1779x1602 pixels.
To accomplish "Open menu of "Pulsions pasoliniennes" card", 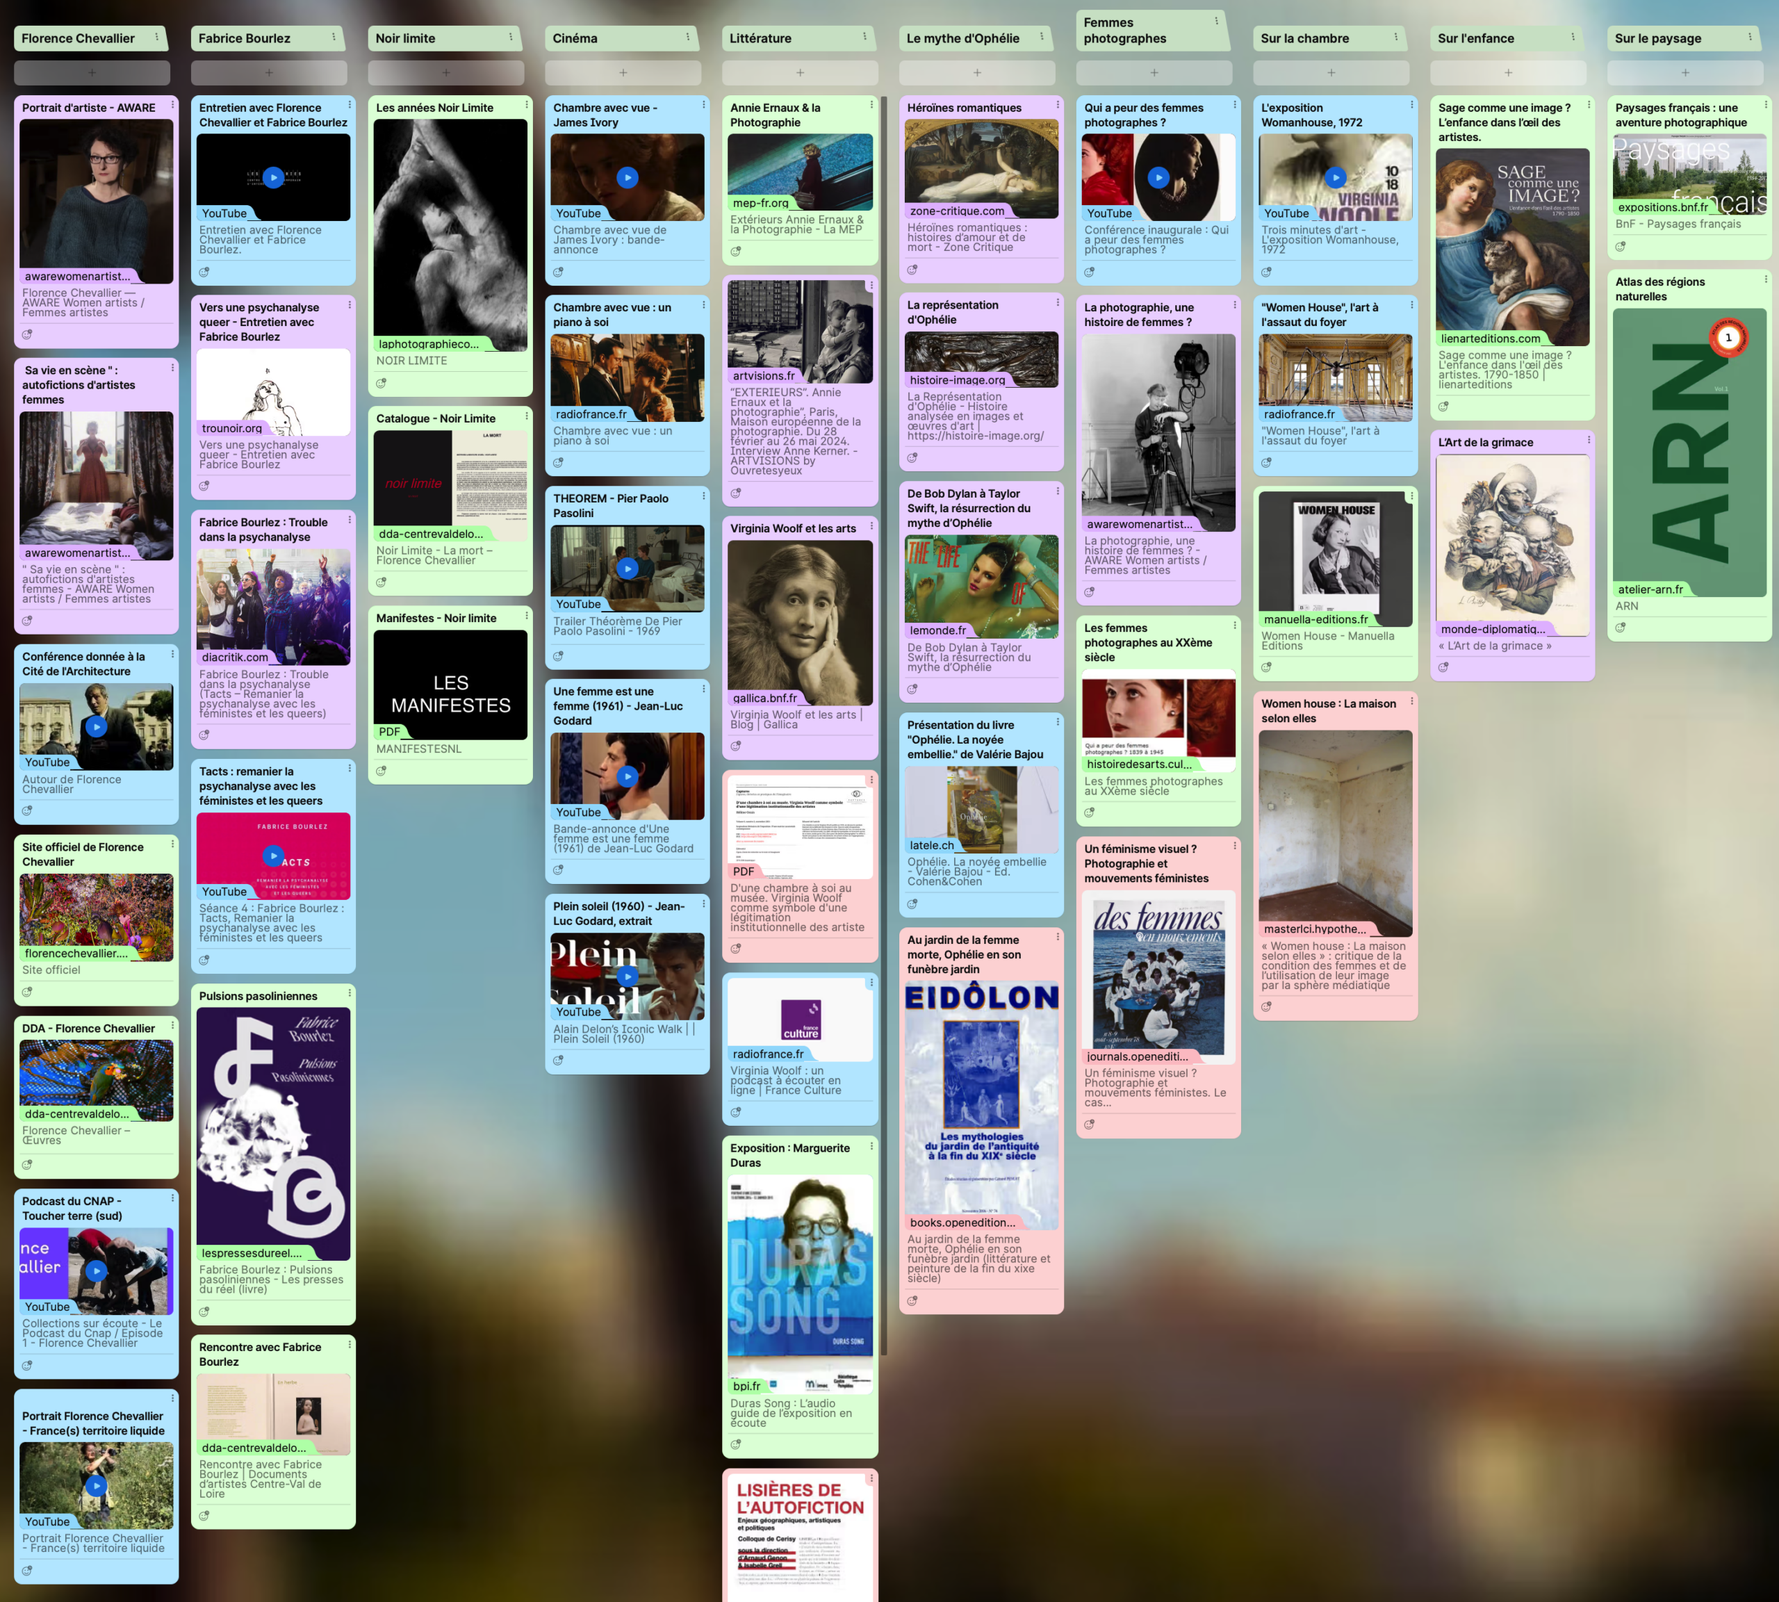I will [350, 993].
